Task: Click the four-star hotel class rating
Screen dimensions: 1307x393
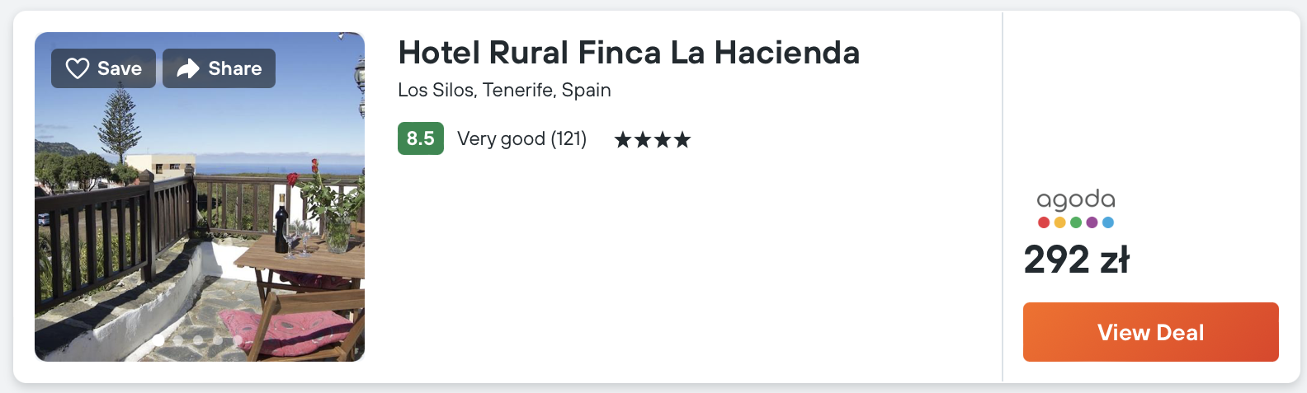Action: 652,140
